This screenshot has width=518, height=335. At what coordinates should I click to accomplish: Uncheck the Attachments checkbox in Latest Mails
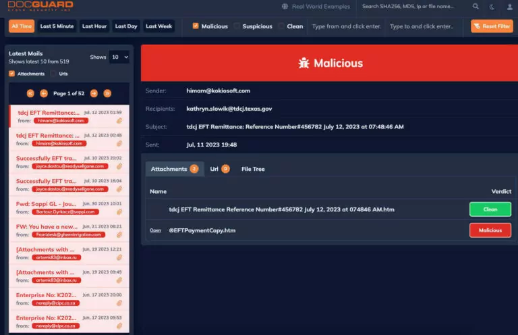11,74
